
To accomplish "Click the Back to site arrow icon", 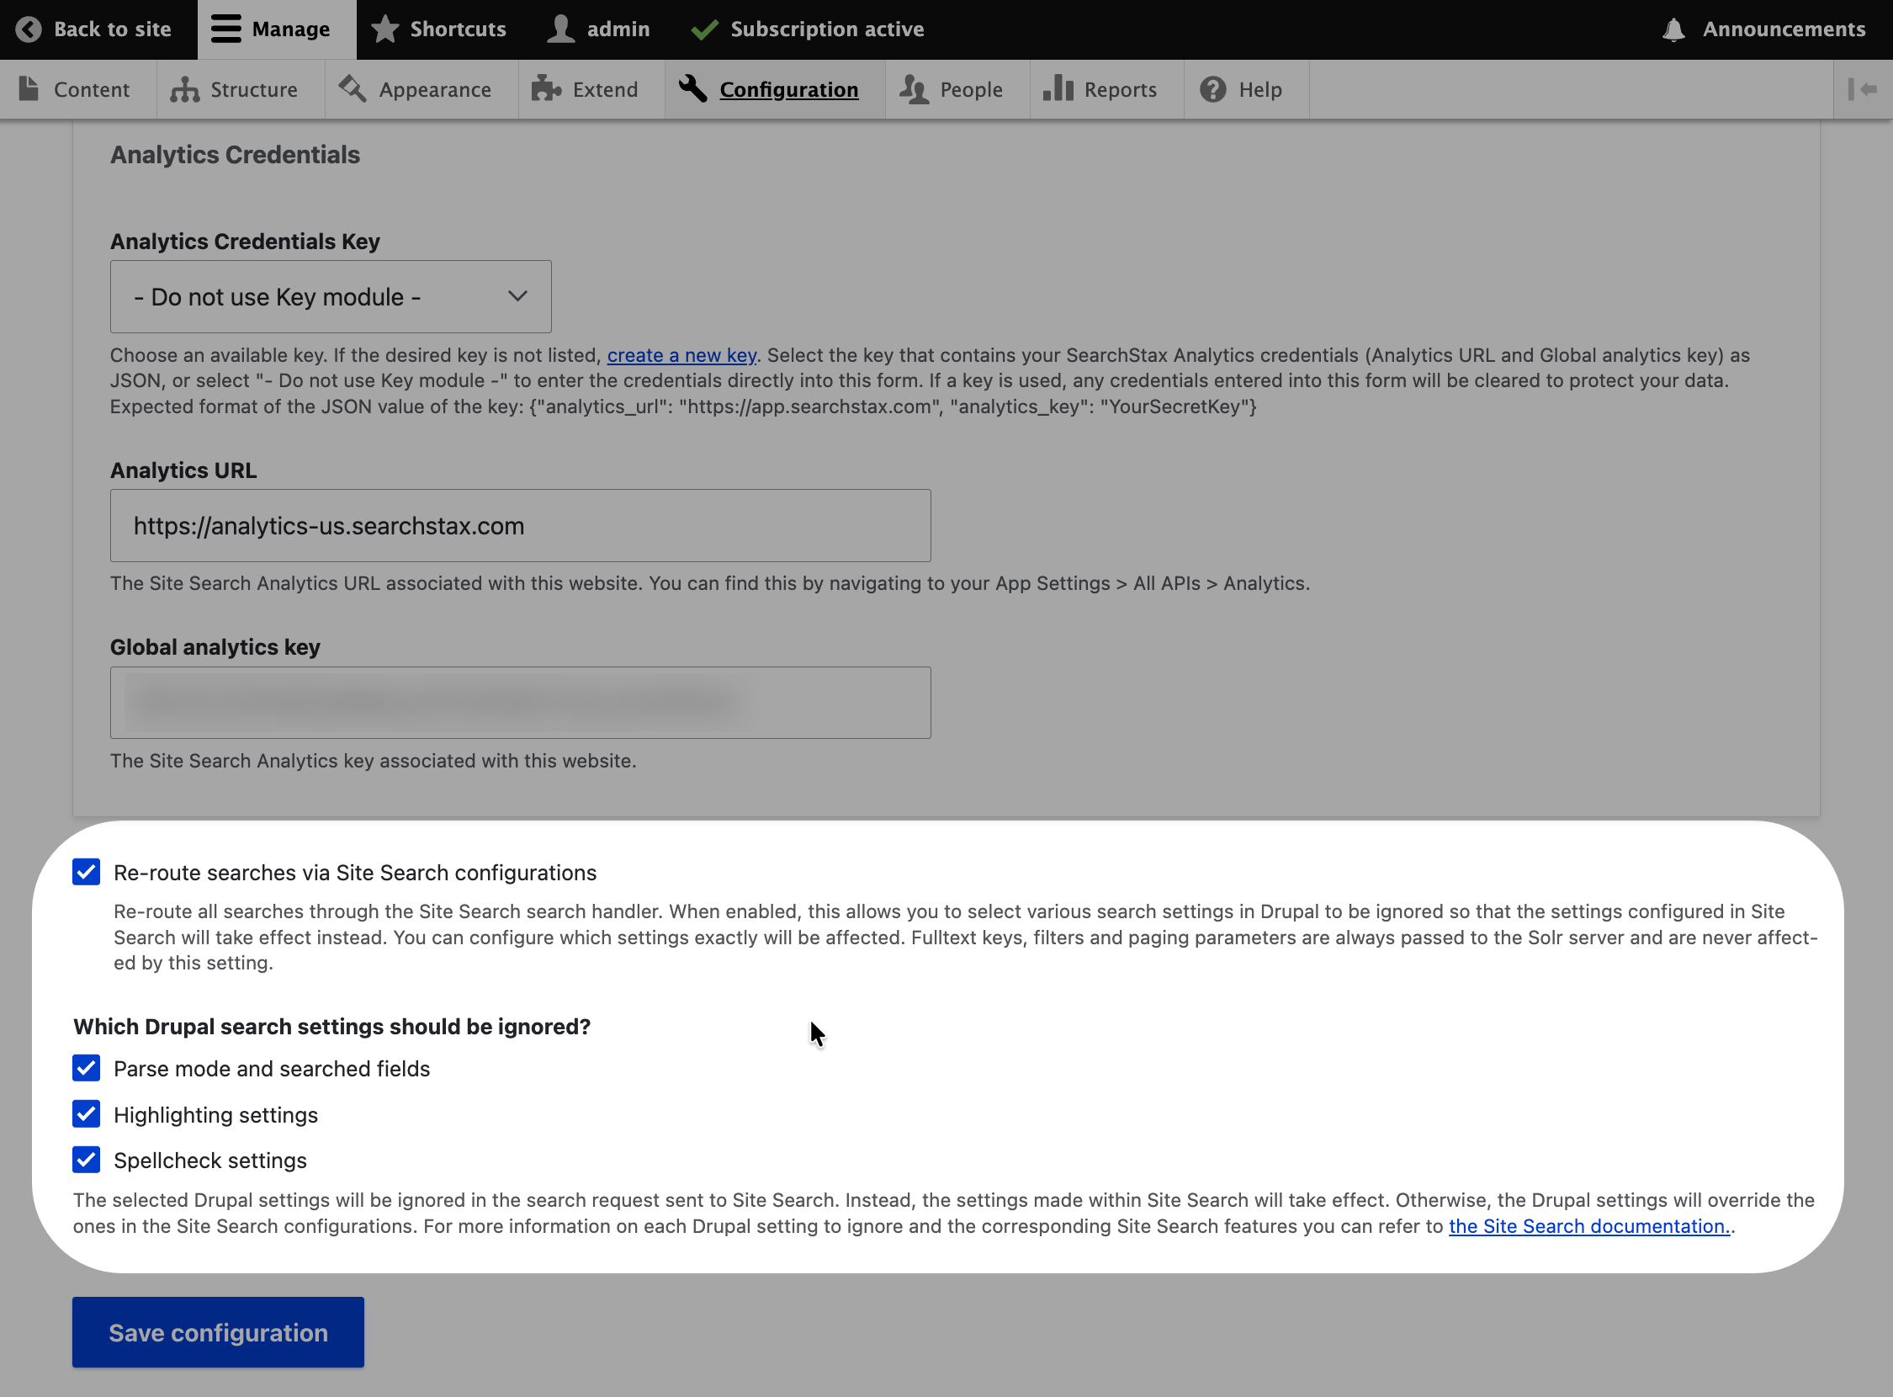I will coord(28,29).
